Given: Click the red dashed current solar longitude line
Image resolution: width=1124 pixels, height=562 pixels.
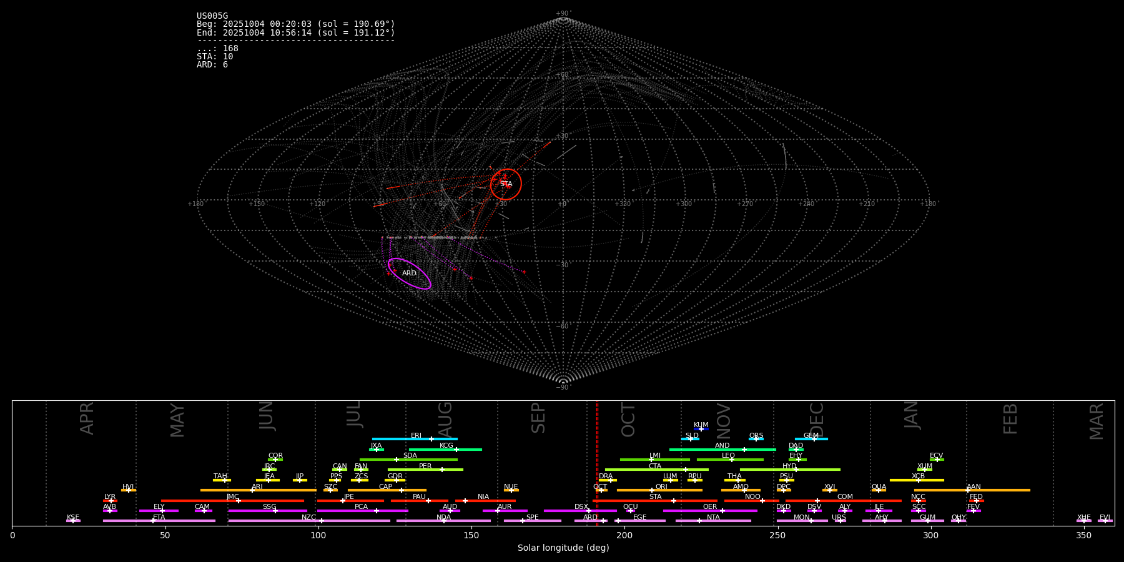Looking at the screenshot, I should (x=597, y=462).
